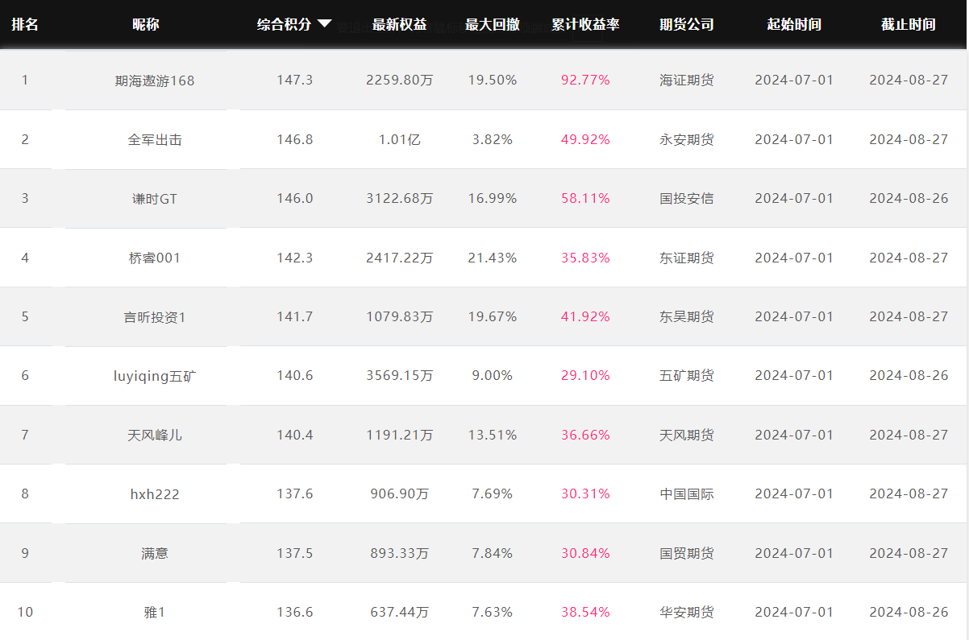Click score 137.6
969x640 pixels.
click(x=294, y=493)
